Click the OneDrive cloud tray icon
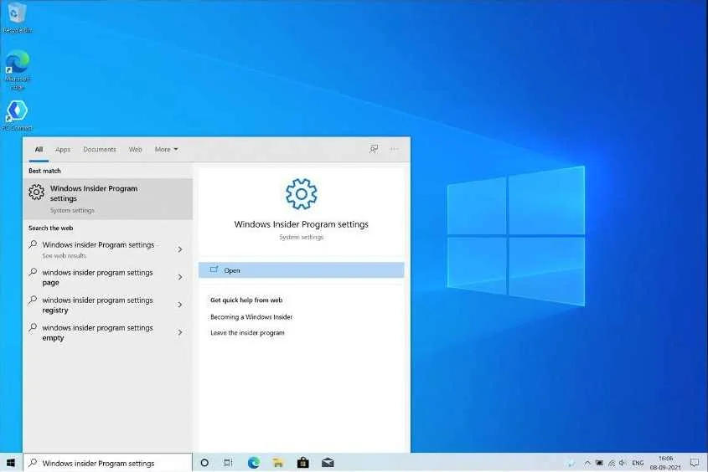This screenshot has width=708, height=472. click(571, 463)
